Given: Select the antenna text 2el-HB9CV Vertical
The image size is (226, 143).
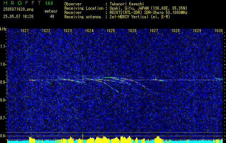Looking at the screenshot, I should [129, 17].
